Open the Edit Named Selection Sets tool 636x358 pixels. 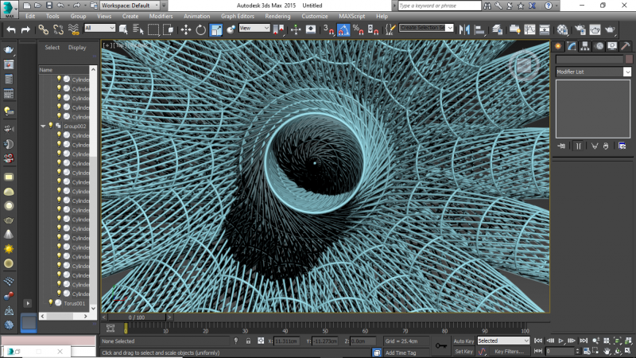[x=390, y=29]
